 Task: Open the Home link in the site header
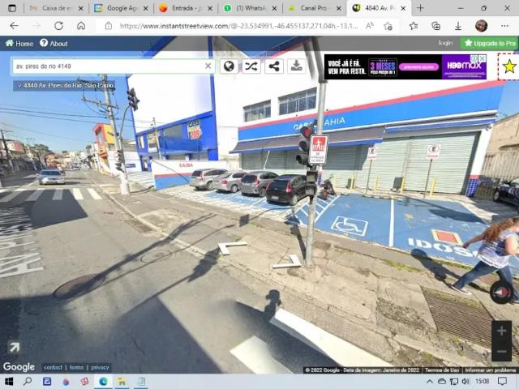[19, 43]
